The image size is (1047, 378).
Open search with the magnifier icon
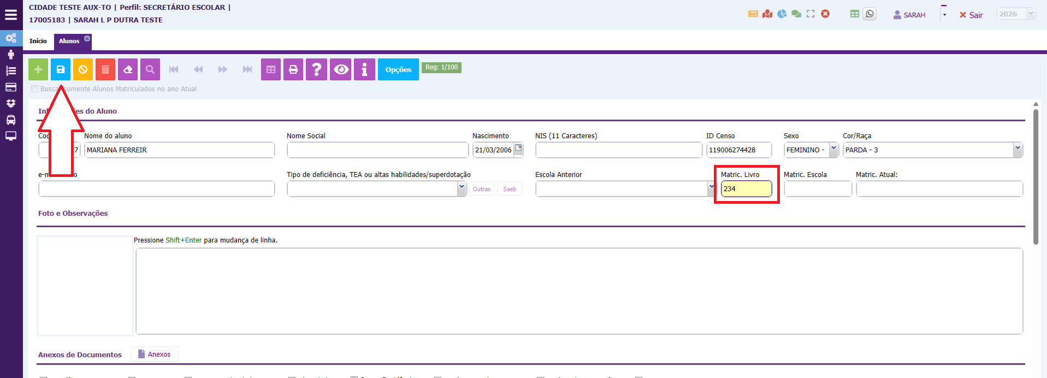[x=150, y=69]
